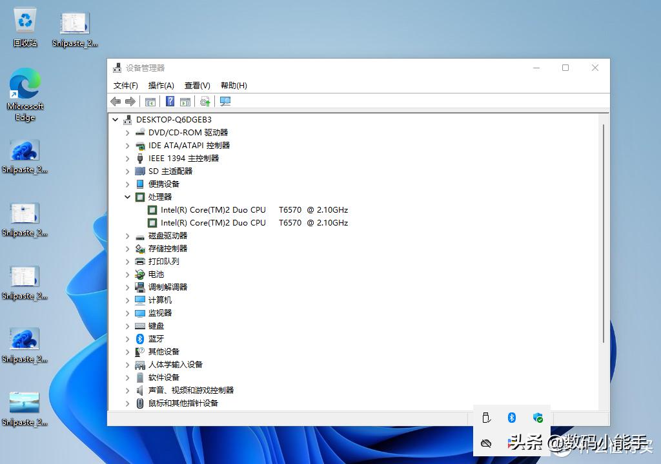Expand the 电池 (Batteries) tree node
661x464 pixels.
[x=127, y=274]
